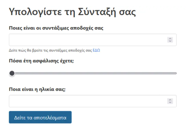The image size is (186, 134).
Task: Click the up arrow in the age field
Action: coord(170,100)
